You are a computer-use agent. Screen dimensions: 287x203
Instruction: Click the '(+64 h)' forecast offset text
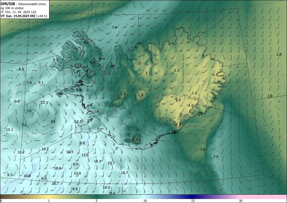pyautogui.click(x=42, y=16)
